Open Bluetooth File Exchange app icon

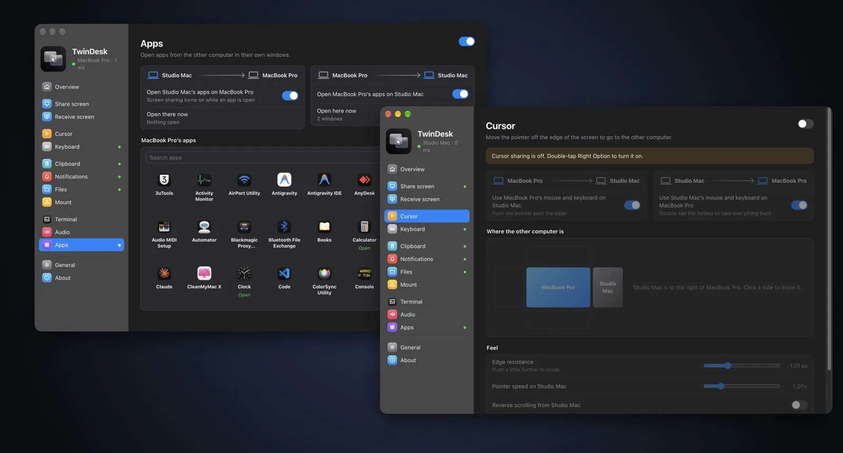point(285,227)
